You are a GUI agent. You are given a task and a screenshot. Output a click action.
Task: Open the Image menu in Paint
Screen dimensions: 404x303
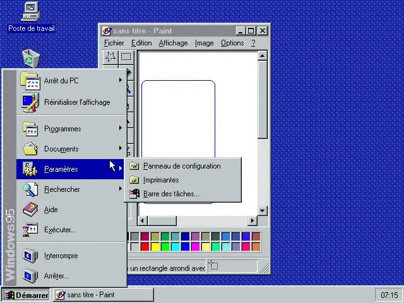(204, 43)
